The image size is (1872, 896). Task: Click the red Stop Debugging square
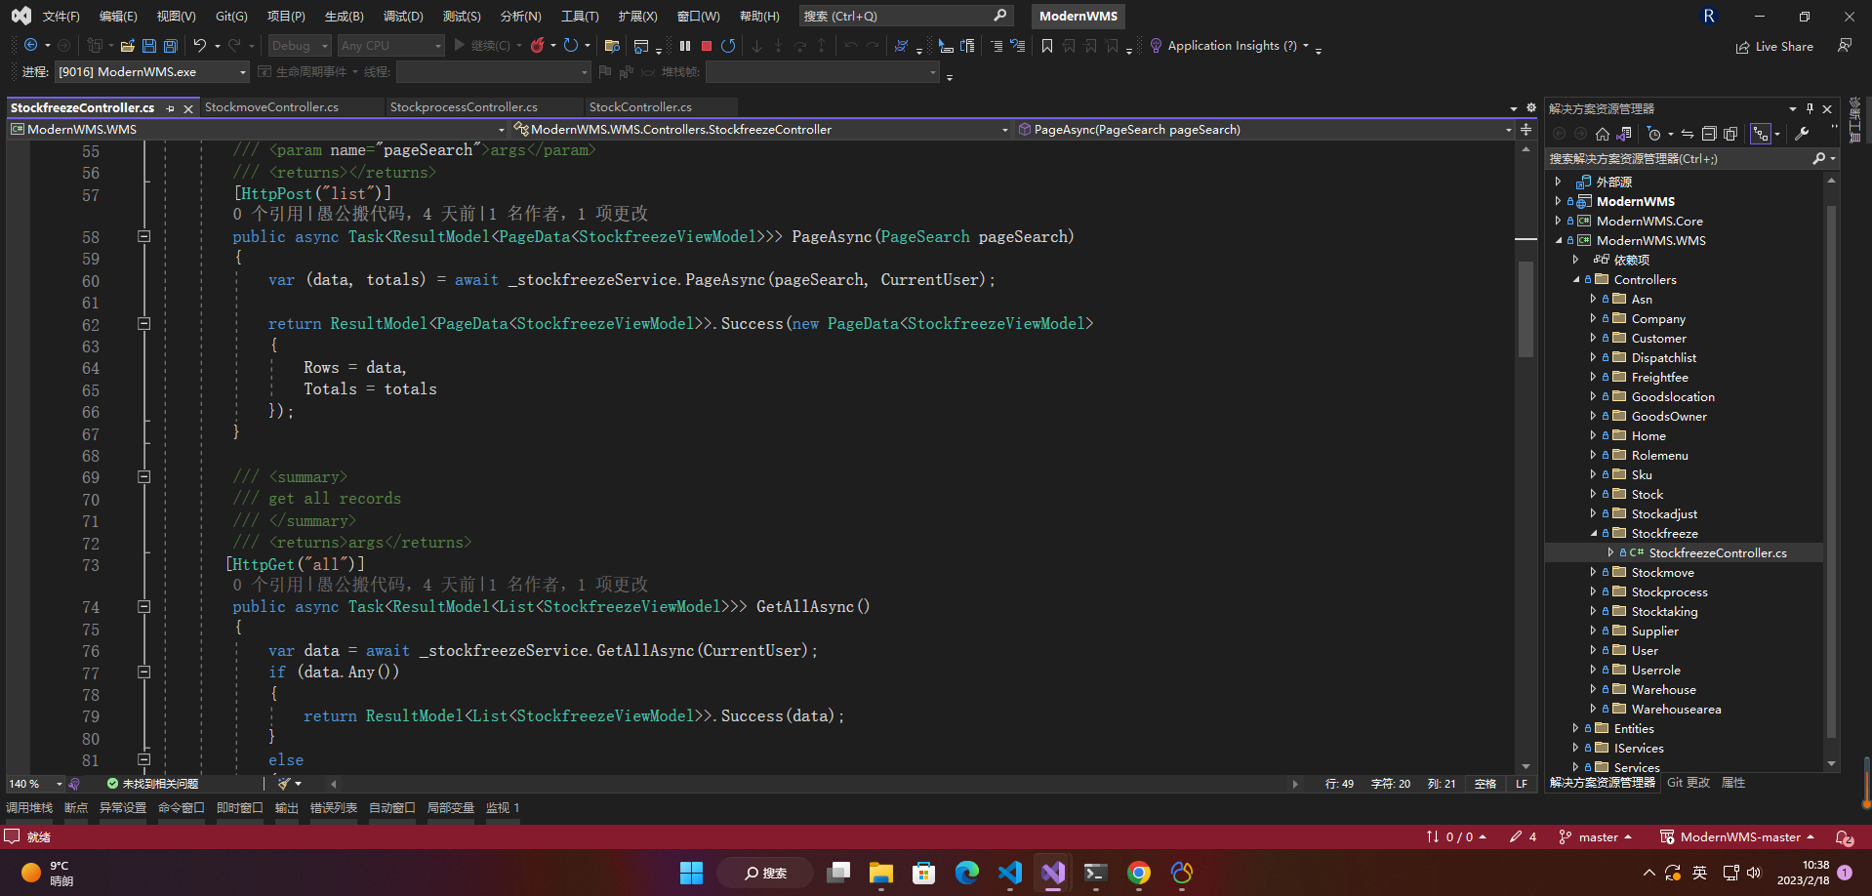tap(707, 45)
